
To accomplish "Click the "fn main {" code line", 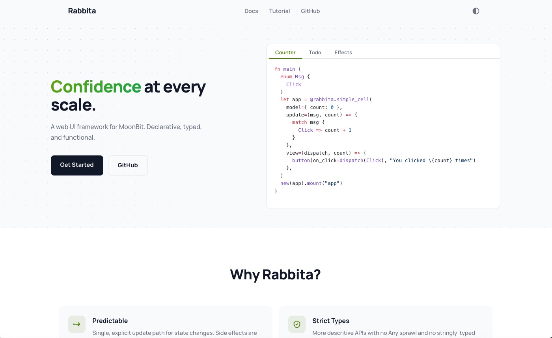I will pos(288,69).
